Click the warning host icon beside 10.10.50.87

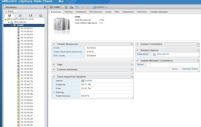(x=19, y=116)
